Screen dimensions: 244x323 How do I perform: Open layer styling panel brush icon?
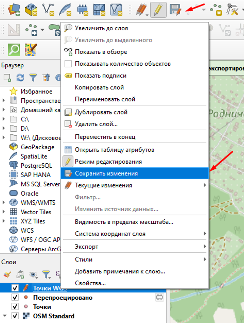[x=7, y=275]
